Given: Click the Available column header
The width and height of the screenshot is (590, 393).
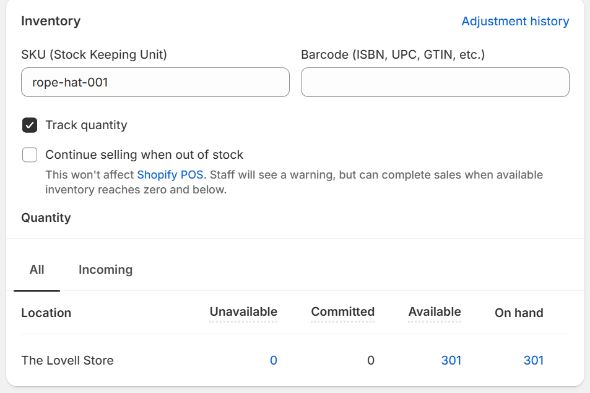Looking at the screenshot, I should [x=435, y=312].
